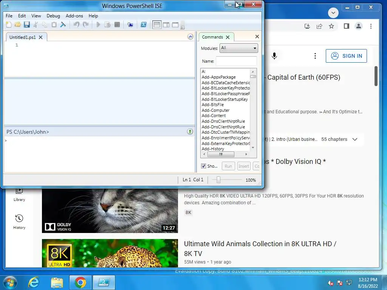Screen dimensions: 387x290
Task: Show script pane on top layout icon
Action: click(x=157, y=25)
